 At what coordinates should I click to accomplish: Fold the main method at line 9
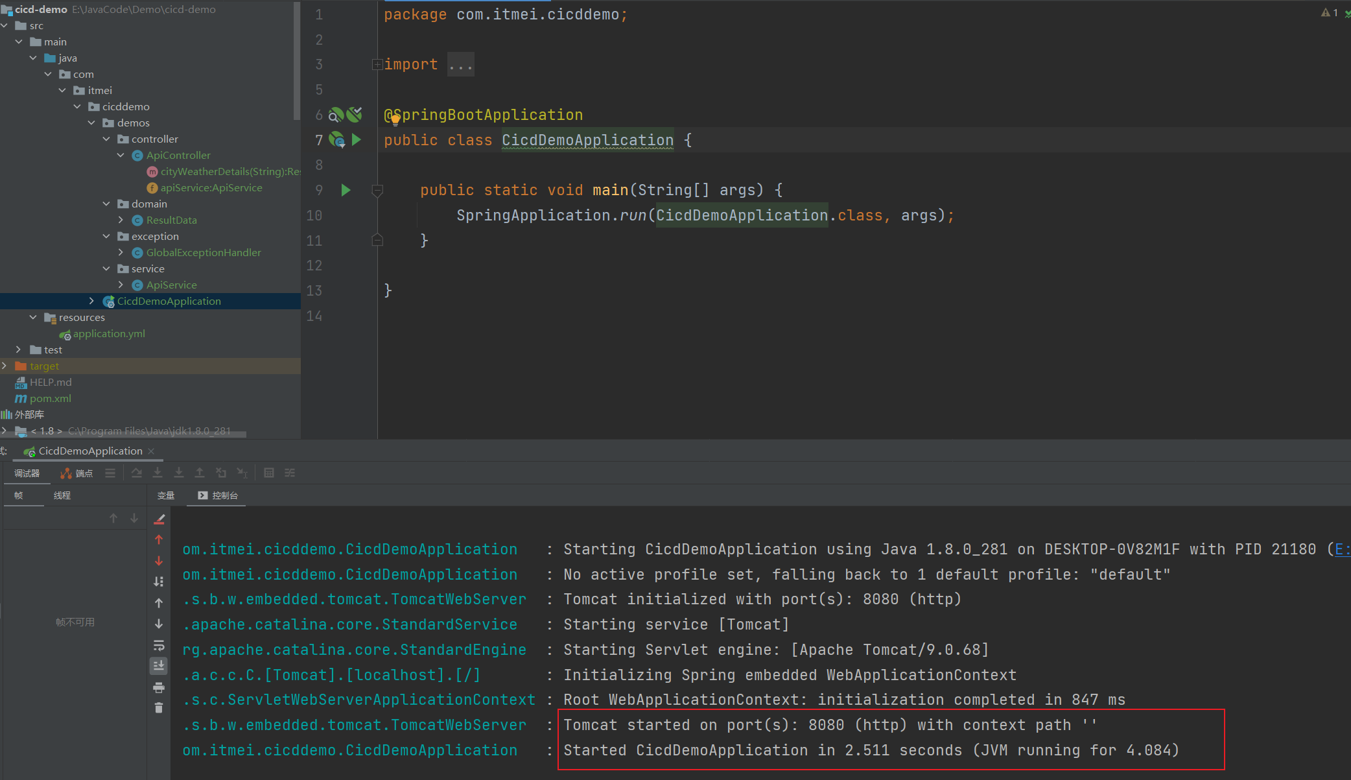point(377,191)
